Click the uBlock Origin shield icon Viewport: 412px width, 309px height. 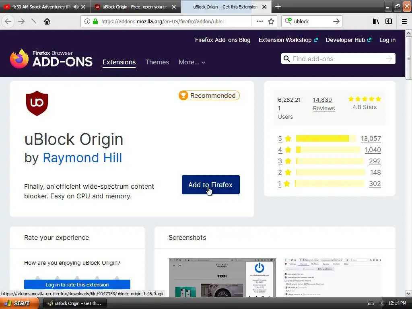37,103
